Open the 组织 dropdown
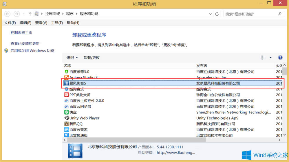The width and height of the screenshot is (289, 162). 72,58
